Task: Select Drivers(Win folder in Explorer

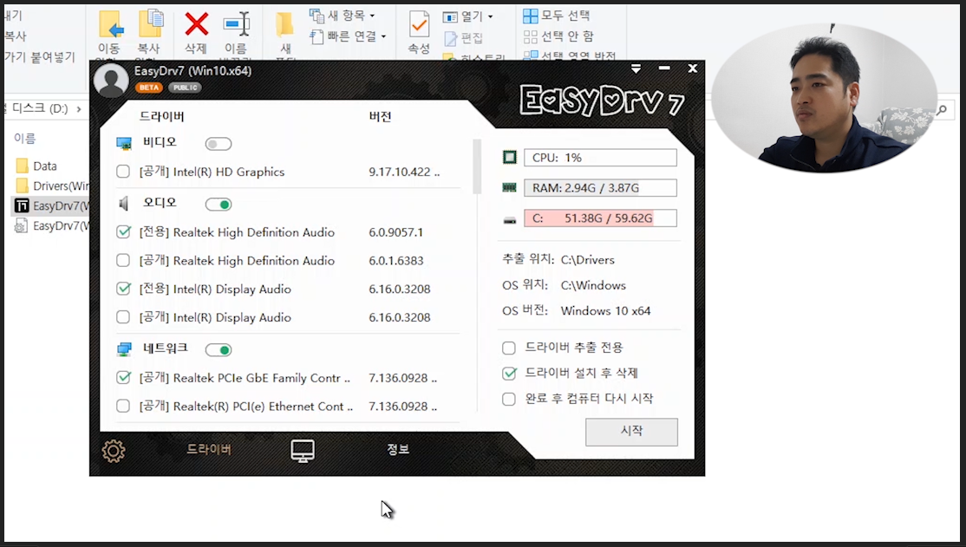Action: [52, 186]
